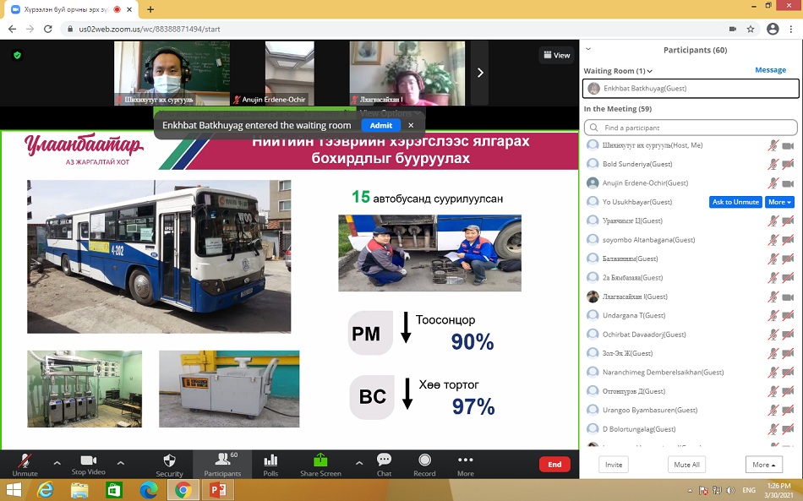Click the encryption green shield icon
The width and height of the screenshot is (803, 501).
click(17, 55)
